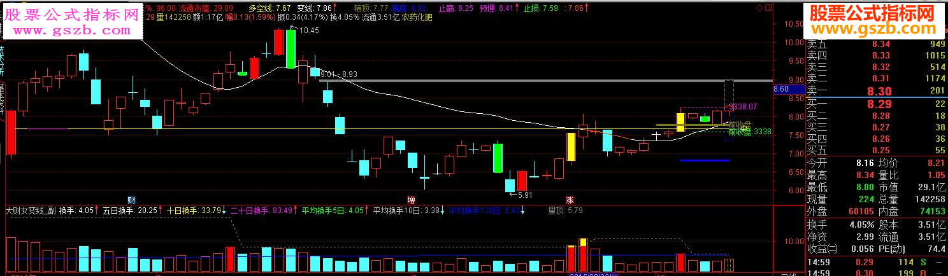Click the 总量 value 142258
The height and width of the screenshot is (276, 948).
click(931, 199)
